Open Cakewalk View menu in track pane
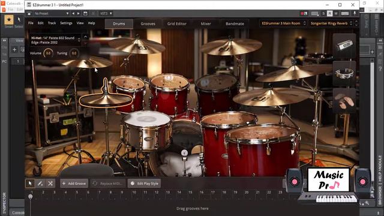Viewport: 384px width, 216px height. 20,41
